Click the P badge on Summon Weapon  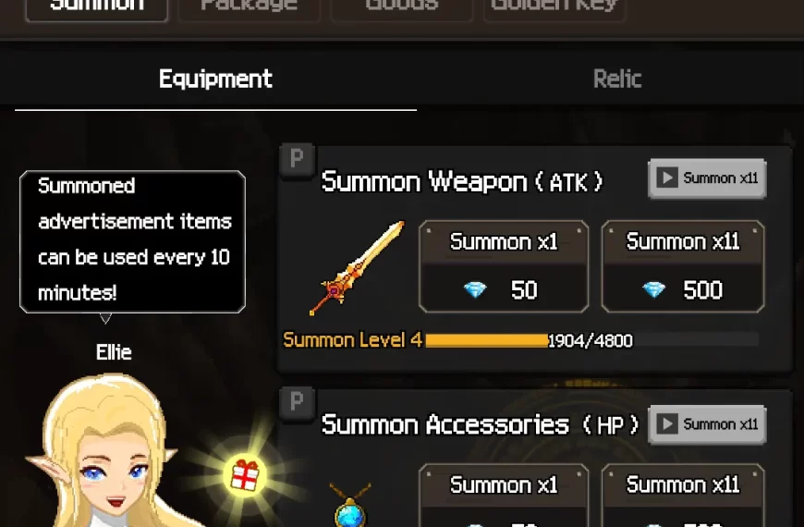point(297,159)
